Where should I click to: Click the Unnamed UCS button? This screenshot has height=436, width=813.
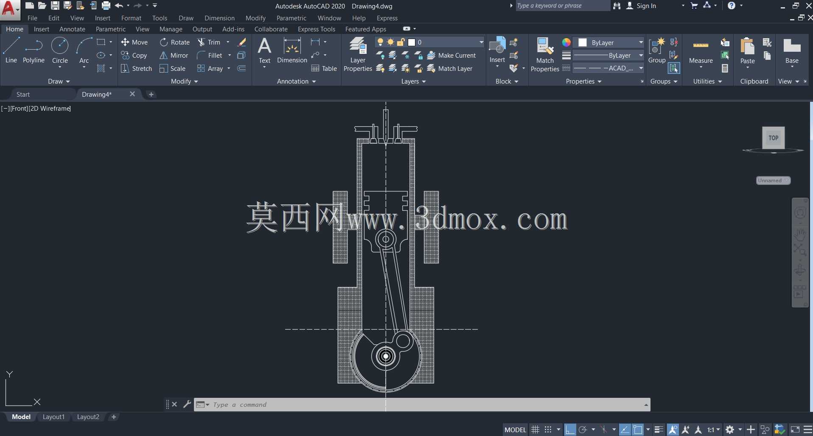pos(773,180)
